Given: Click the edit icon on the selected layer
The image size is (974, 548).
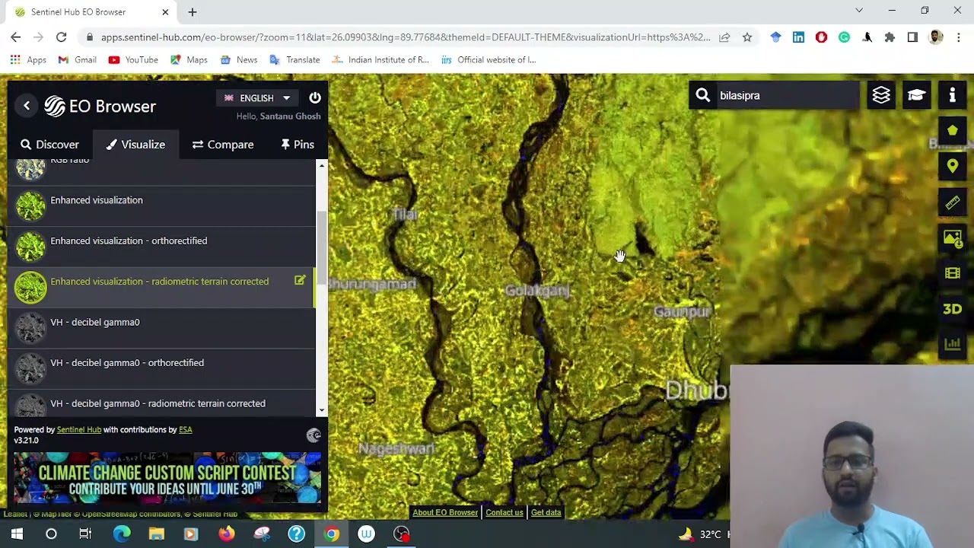Looking at the screenshot, I should pyautogui.click(x=300, y=281).
